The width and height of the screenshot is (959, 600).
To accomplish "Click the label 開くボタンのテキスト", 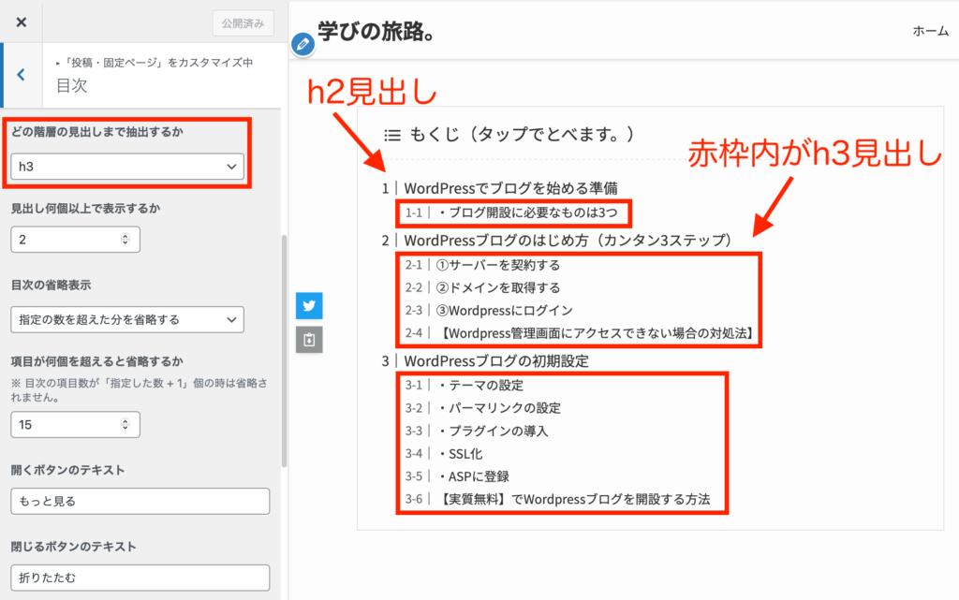I will click(x=67, y=471).
